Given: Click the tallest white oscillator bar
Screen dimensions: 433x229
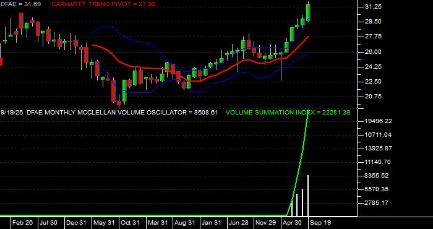Looking at the screenshot, I should click(x=308, y=196).
